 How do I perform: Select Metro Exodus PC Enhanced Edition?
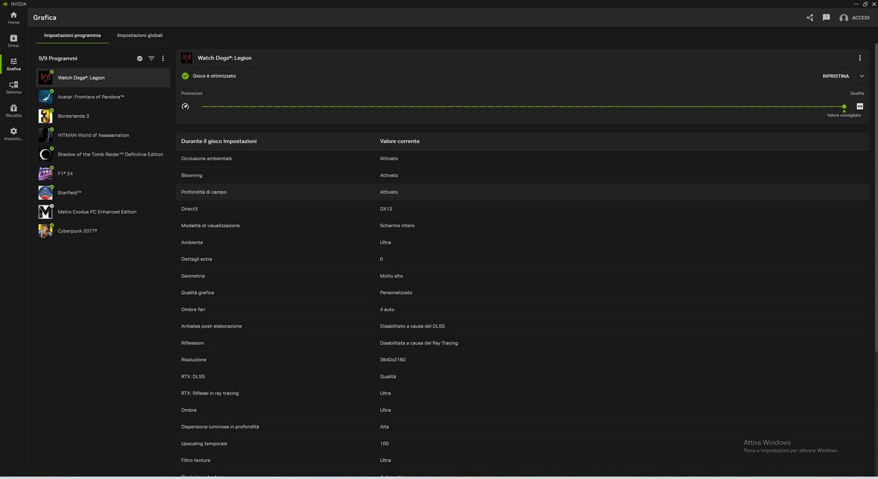[x=103, y=212]
